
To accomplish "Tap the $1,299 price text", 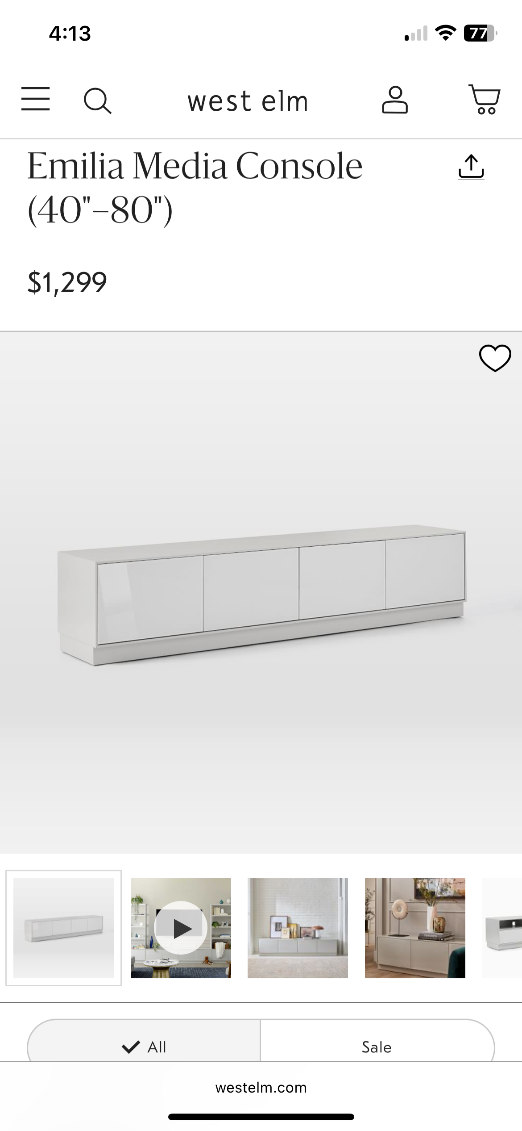I will pyautogui.click(x=67, y=282).
